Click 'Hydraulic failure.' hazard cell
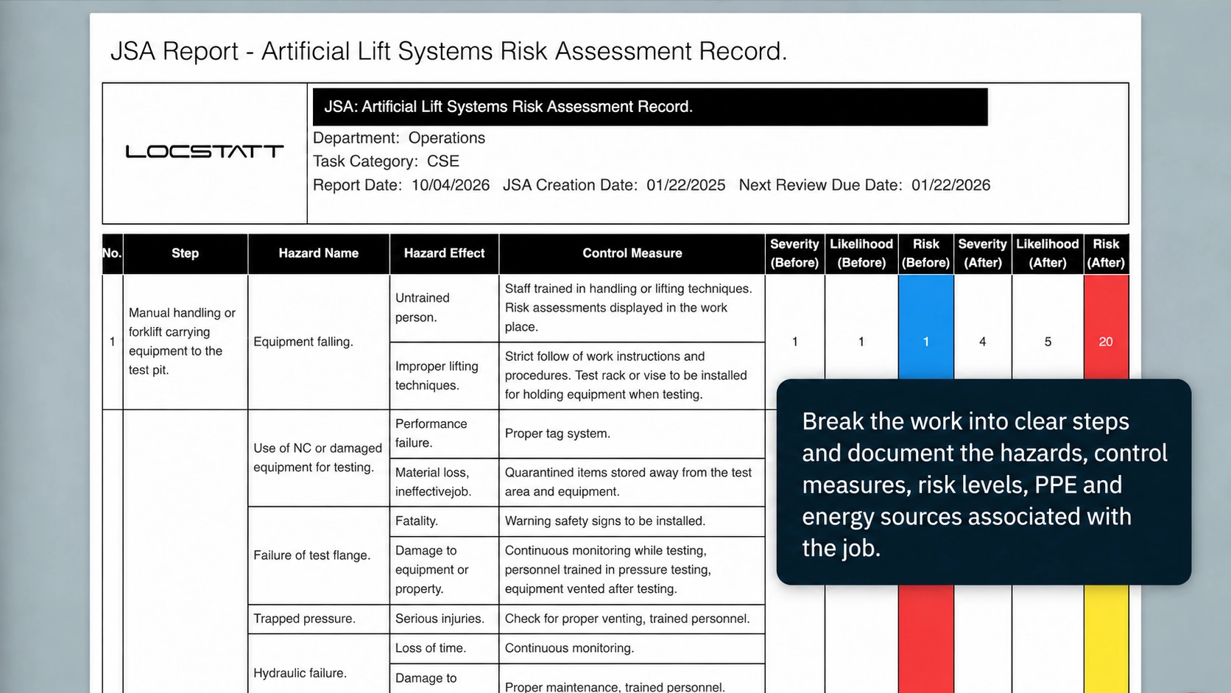 319,664
